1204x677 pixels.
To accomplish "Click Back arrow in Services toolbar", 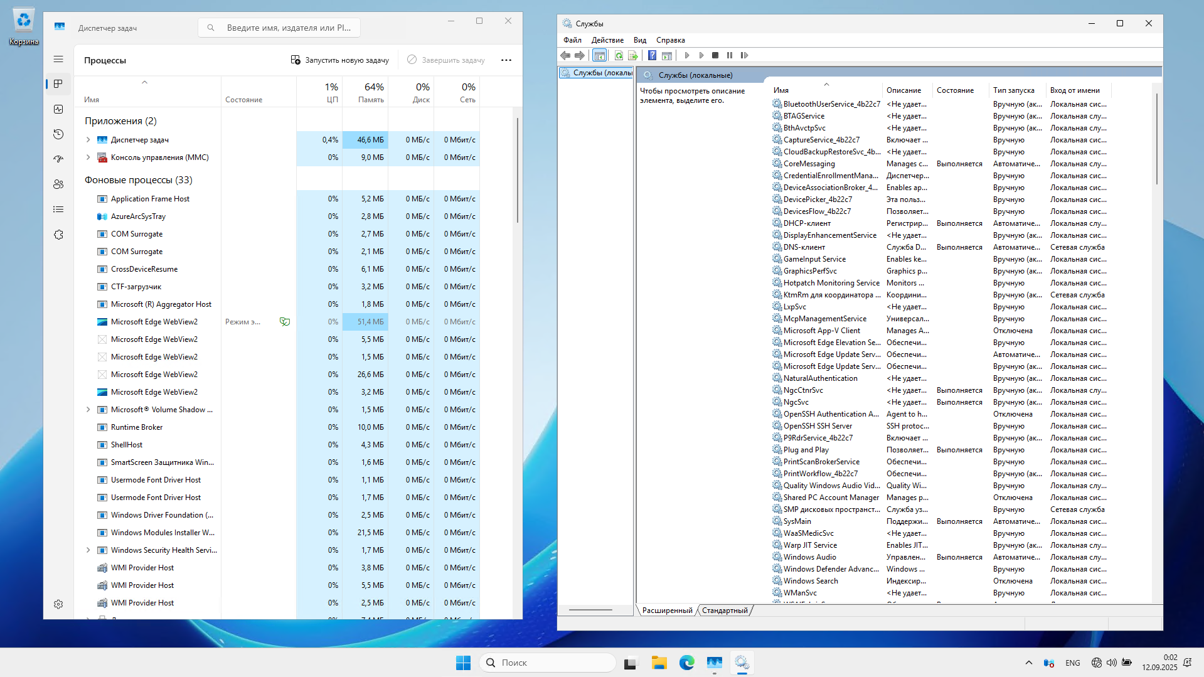I will tap(565, 55).
